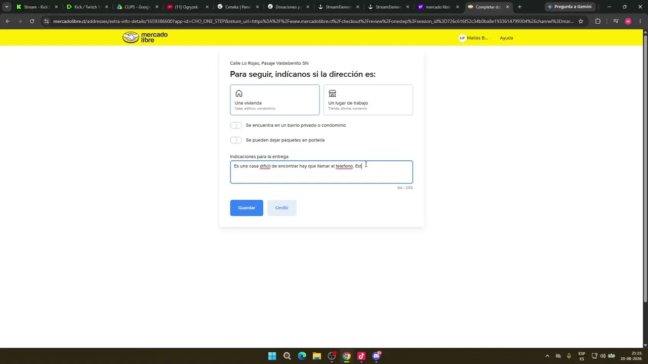Viewport: 648px width, 364px height.
Task: Bookmark this page with star icon
Action: [581, 21]
